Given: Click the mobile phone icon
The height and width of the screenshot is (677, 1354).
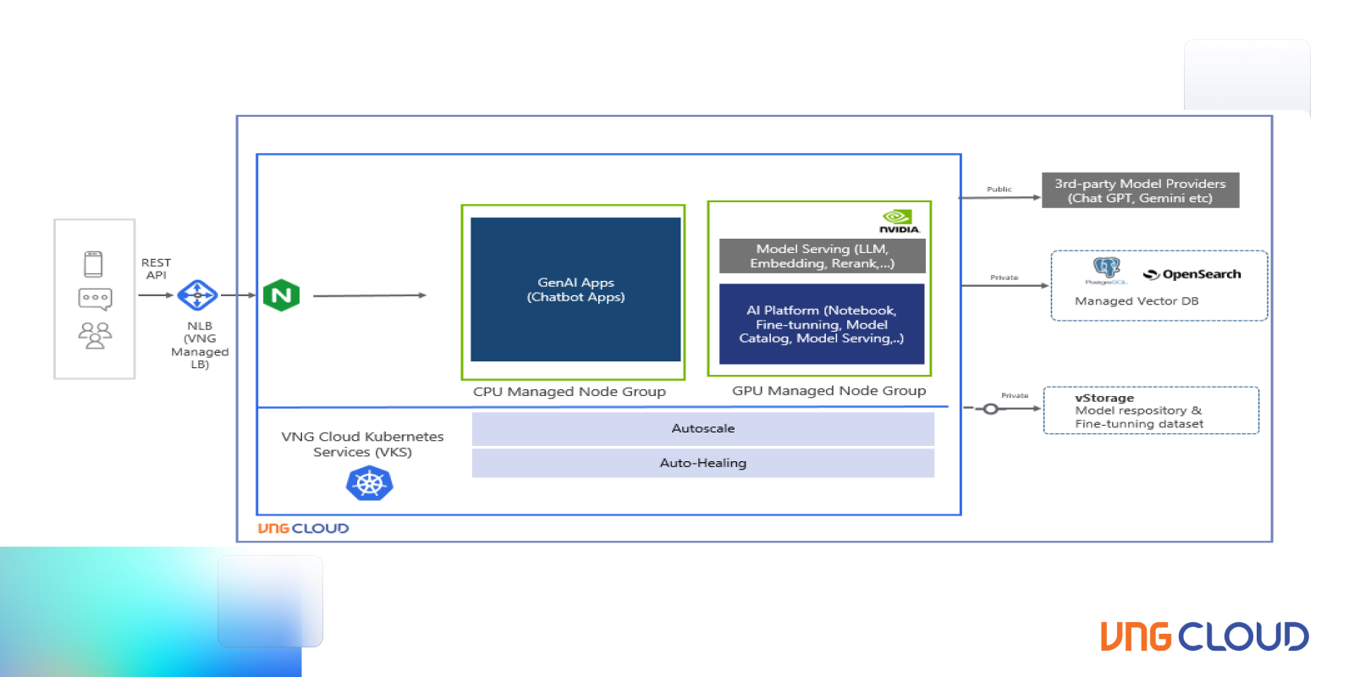Looking at the screenshot, I should pyautogui.click(x=94, y=264).
